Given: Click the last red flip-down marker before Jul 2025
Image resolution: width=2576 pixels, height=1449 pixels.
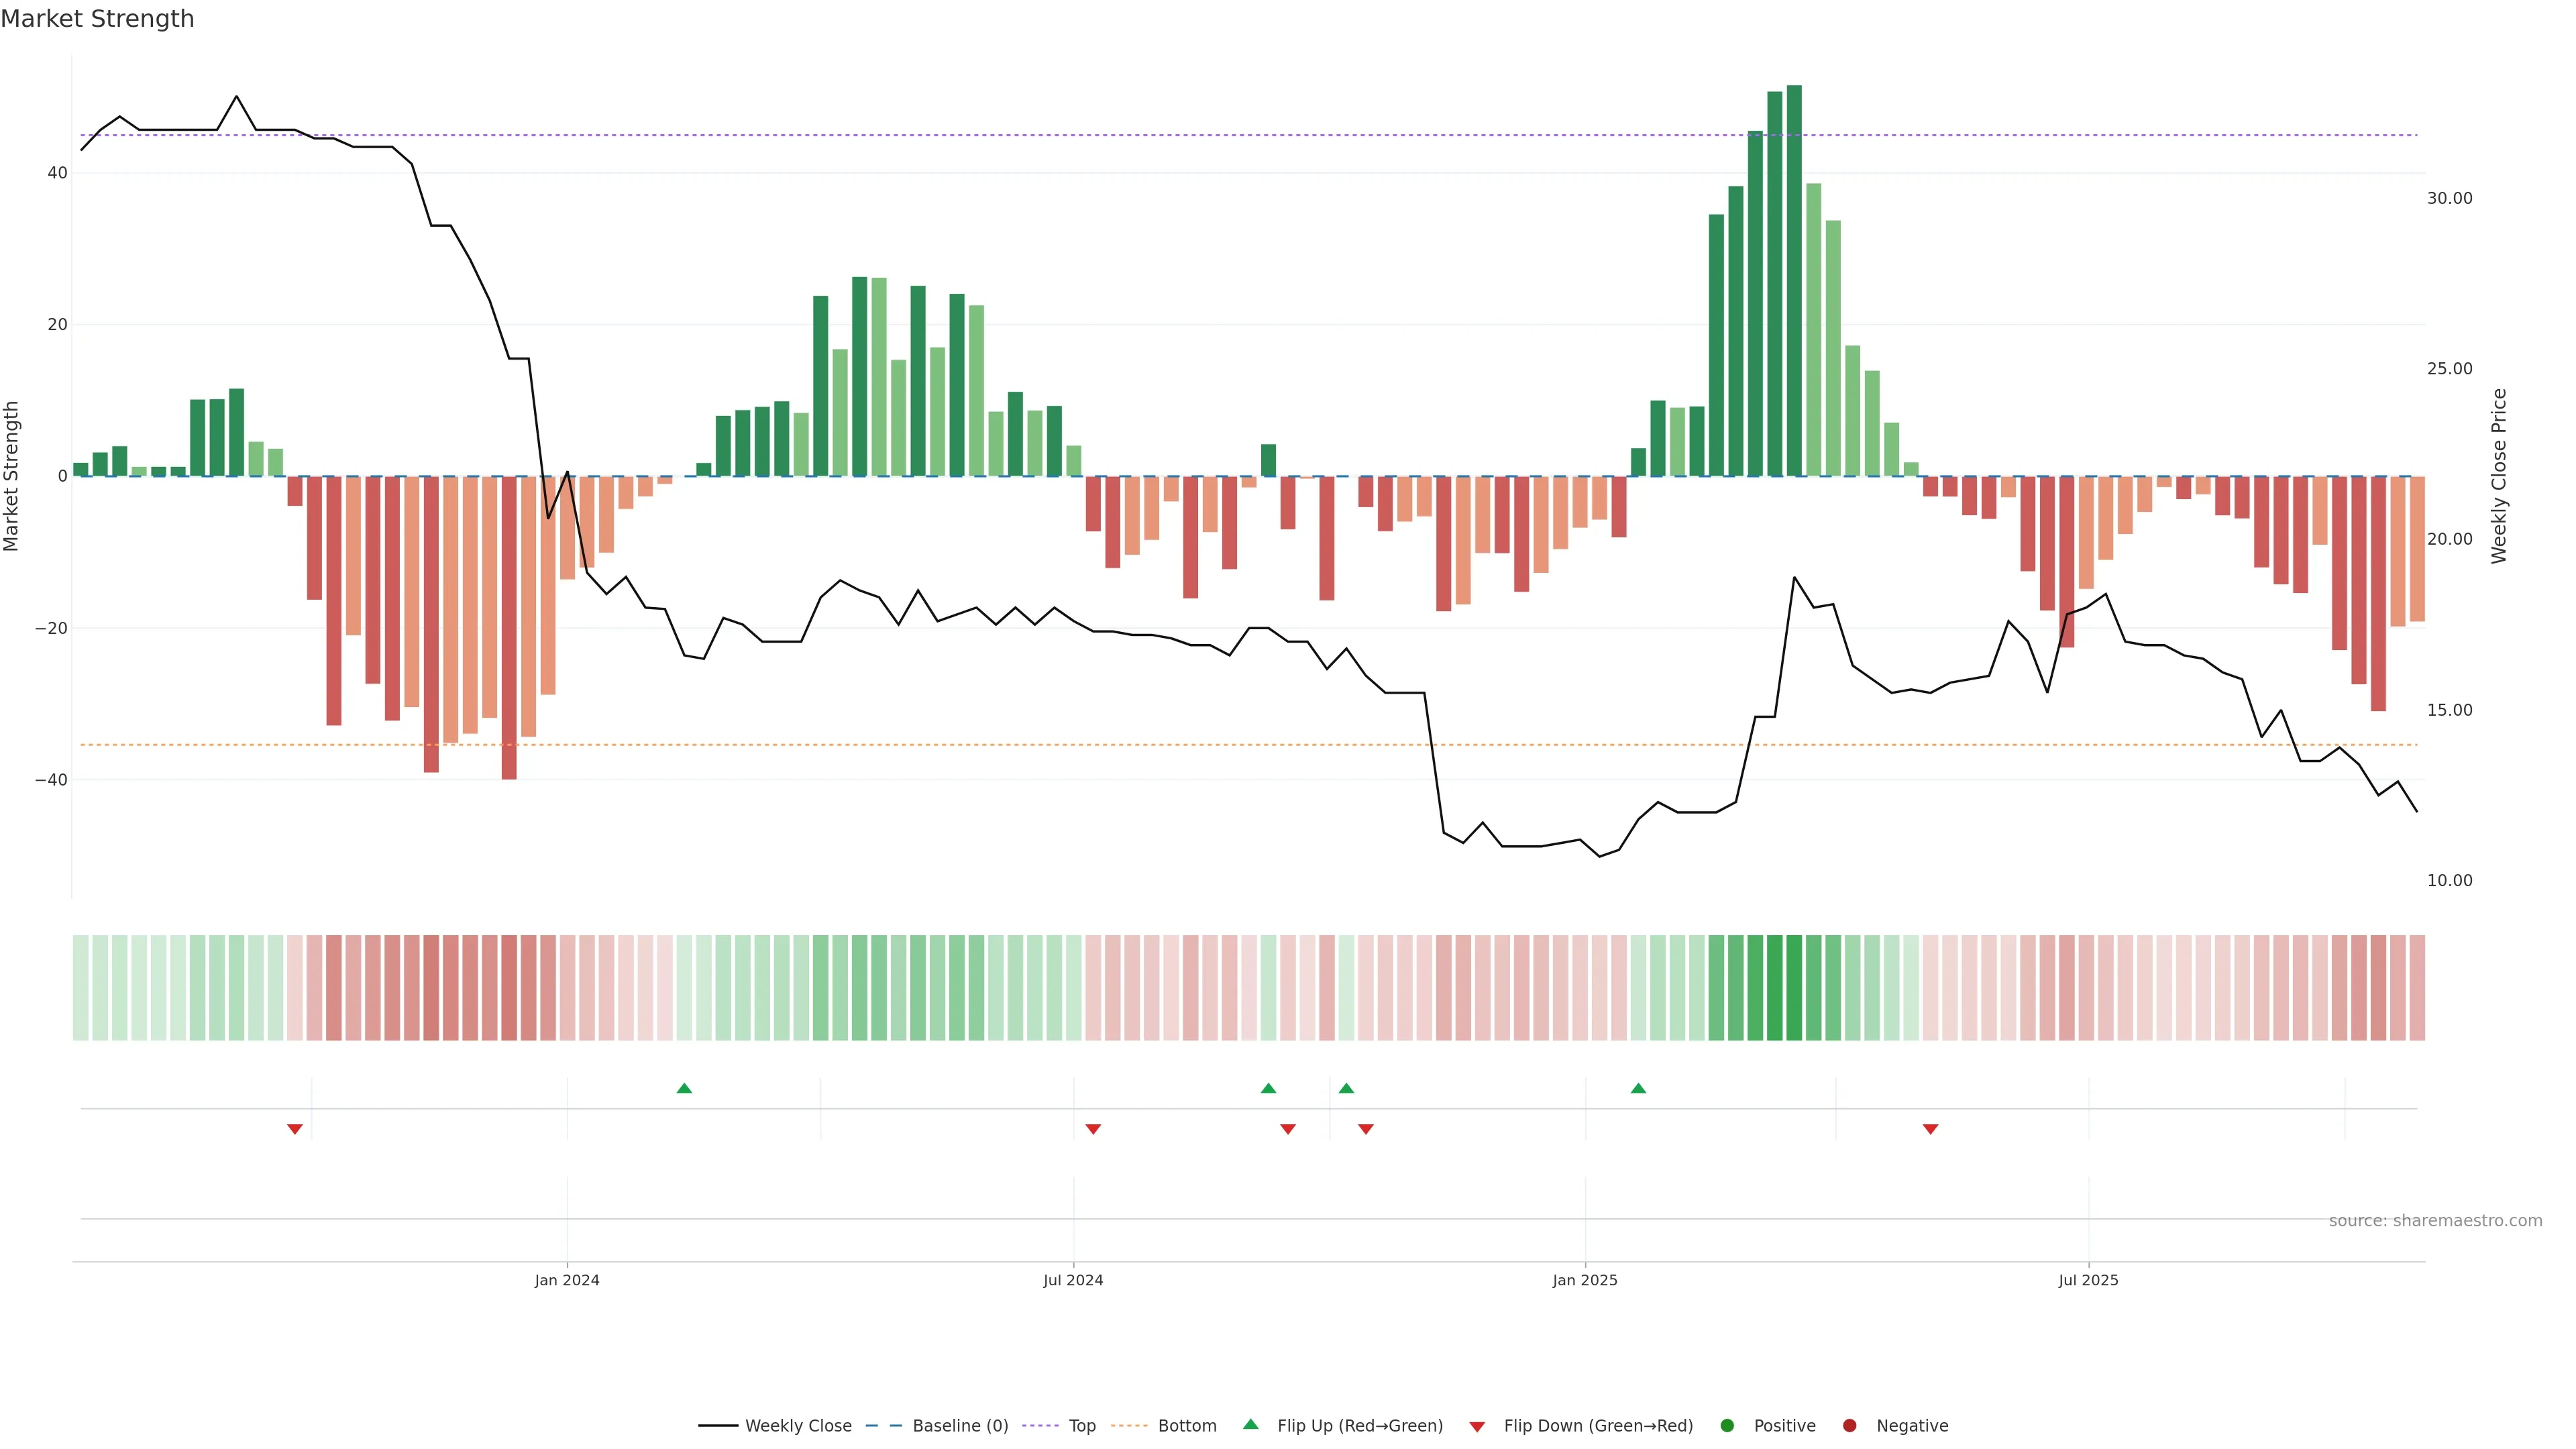Looking at the screenshot, I should pos(1930,1129).
